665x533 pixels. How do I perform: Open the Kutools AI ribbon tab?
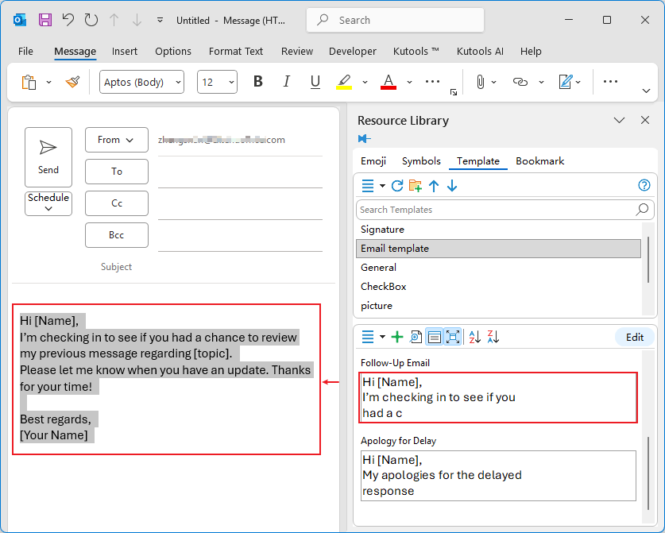click(480, 51)
